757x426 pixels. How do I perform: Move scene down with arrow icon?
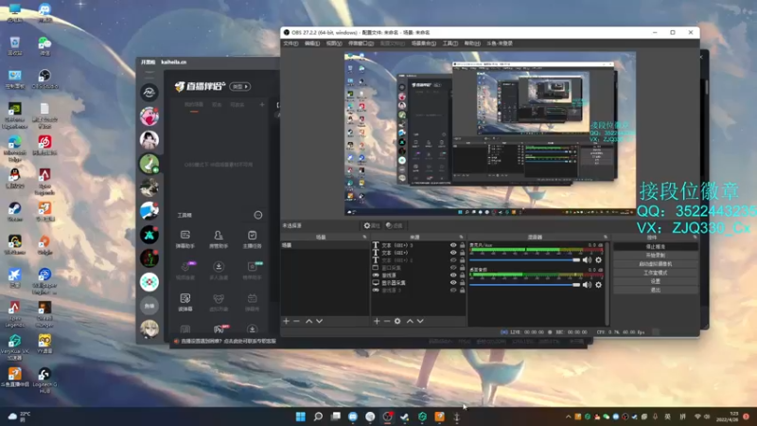click(x=319, y=321)
